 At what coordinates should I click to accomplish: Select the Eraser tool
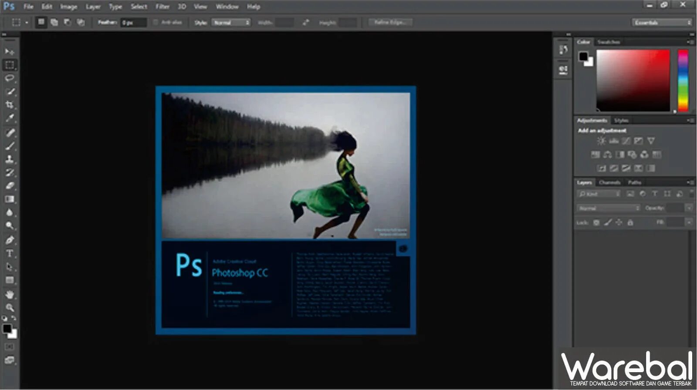click(x=10, y=186)
